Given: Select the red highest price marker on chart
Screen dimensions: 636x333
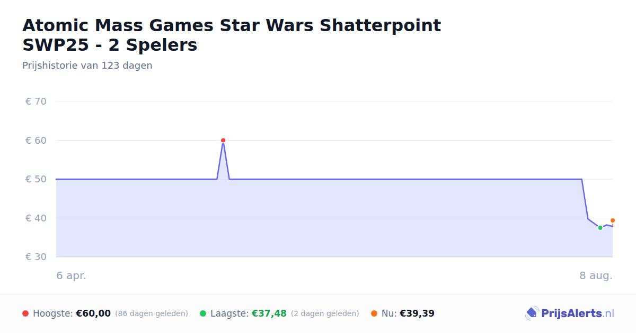Looking at the screenshot, I should coord(223,141).
